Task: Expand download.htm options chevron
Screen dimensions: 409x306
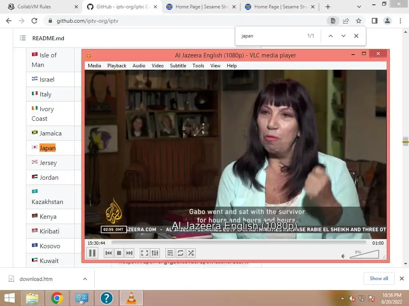Action: pos(85,279)
